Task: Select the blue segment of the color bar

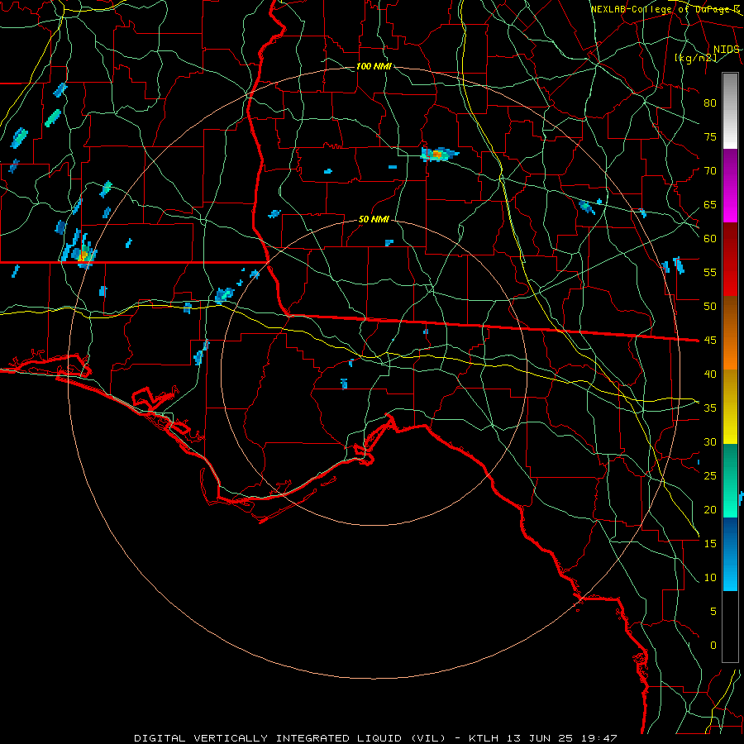Action: (730, 554)
